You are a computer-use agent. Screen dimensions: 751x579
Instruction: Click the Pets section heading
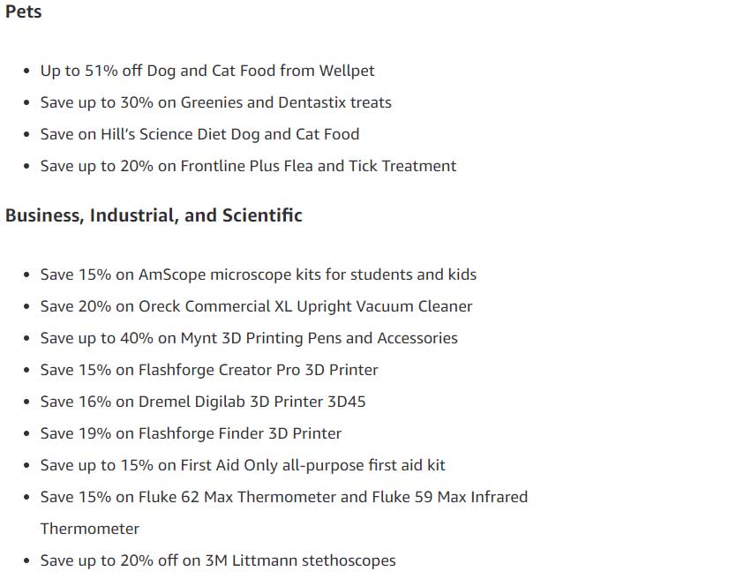pyautogui.click(x=24, y=11)
